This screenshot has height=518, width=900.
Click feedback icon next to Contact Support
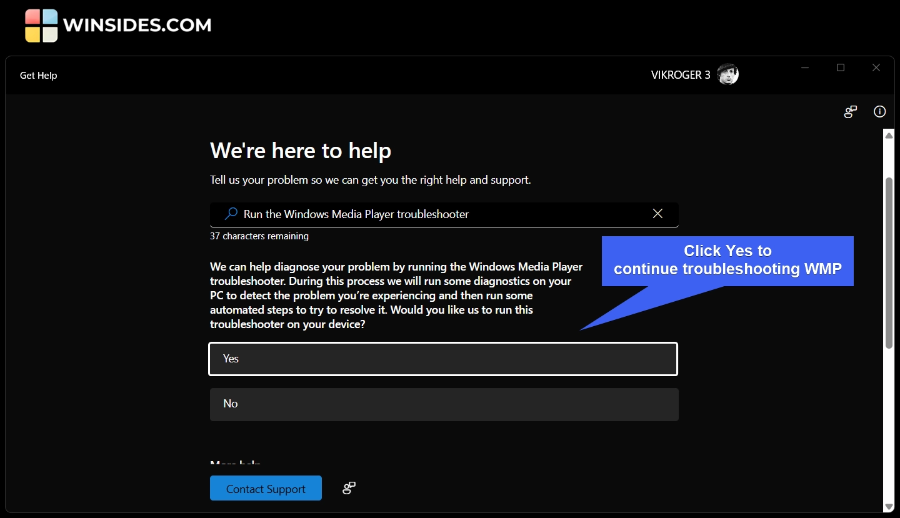[349, 488]
